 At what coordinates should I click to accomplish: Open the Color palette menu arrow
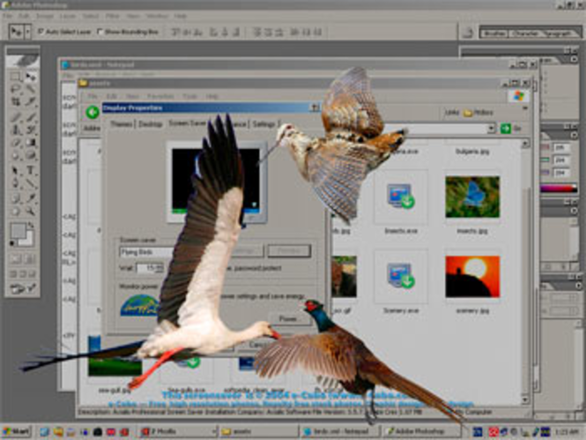pos(574,135)
